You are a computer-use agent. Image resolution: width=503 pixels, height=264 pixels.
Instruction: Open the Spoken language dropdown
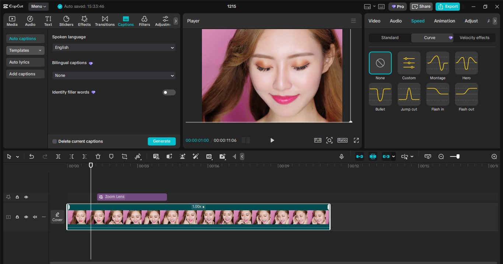tap(113, 47)
